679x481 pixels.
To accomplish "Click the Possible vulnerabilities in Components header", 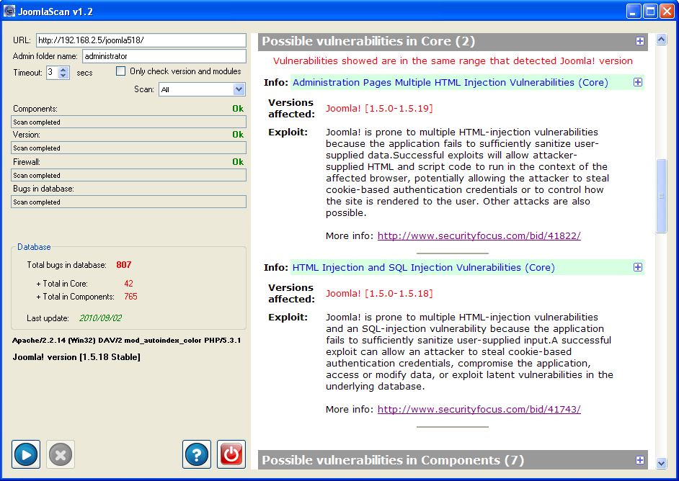I will point(453,460).
